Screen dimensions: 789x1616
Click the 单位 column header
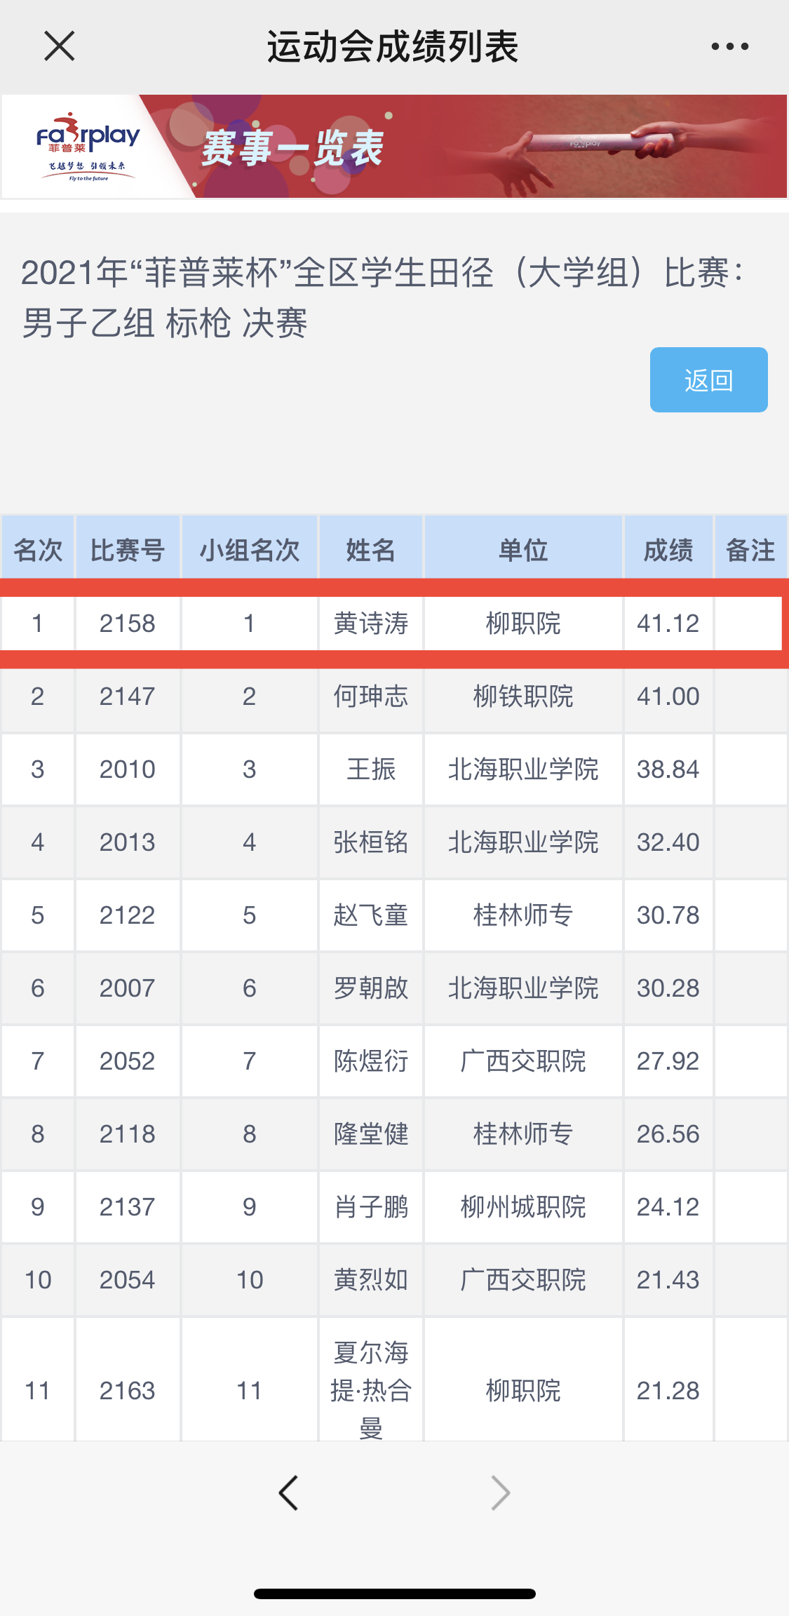point(523,550)
